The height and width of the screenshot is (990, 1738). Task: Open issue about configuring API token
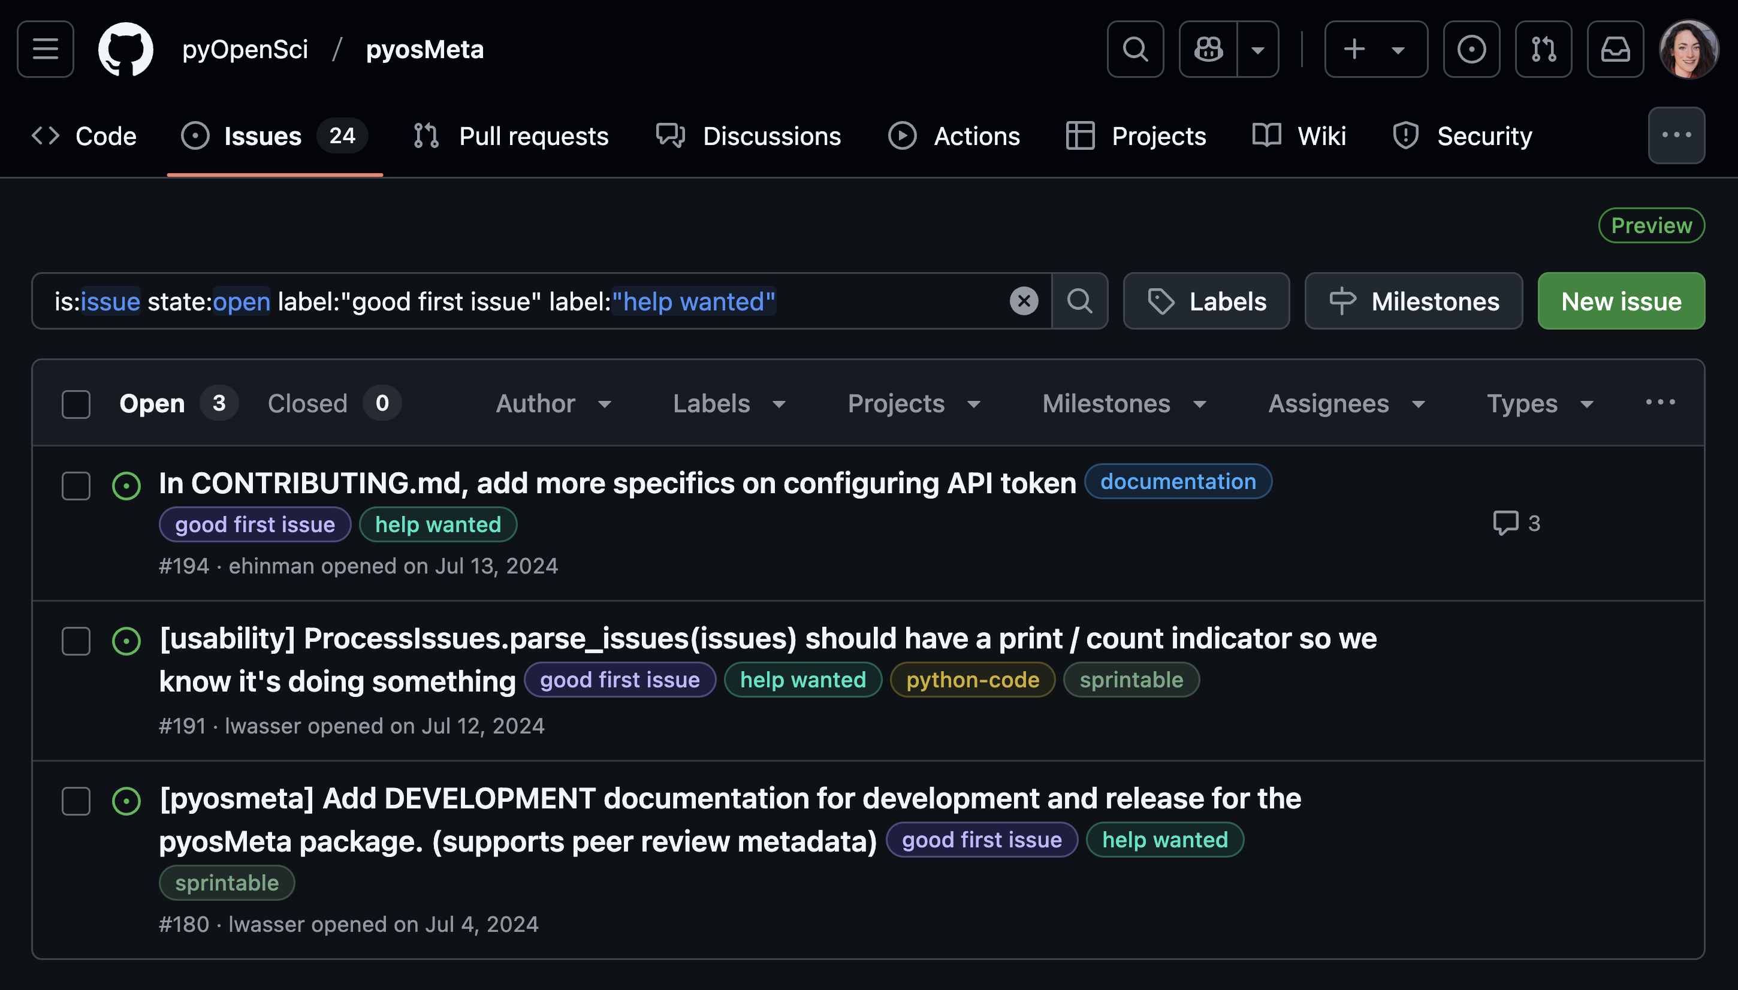[617, 483]
